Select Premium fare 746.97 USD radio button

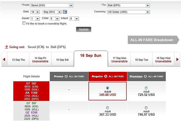point(146,108)
